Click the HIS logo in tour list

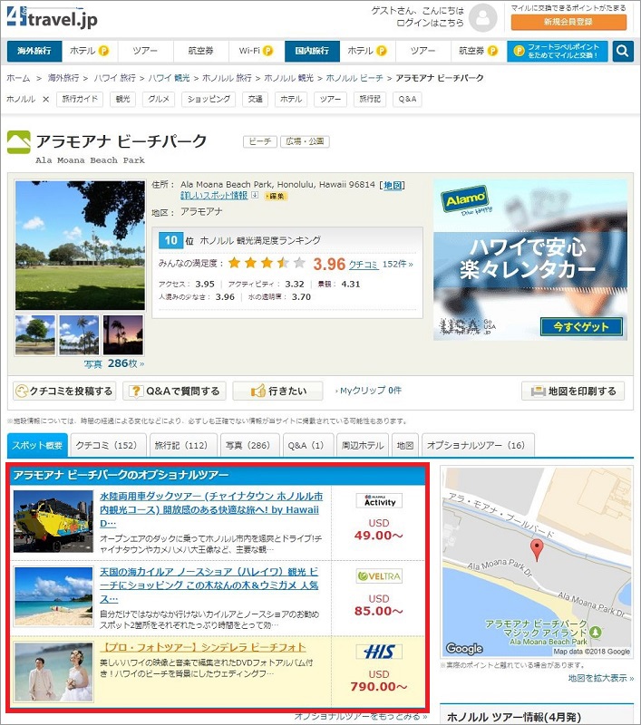[x=378, y=651]
